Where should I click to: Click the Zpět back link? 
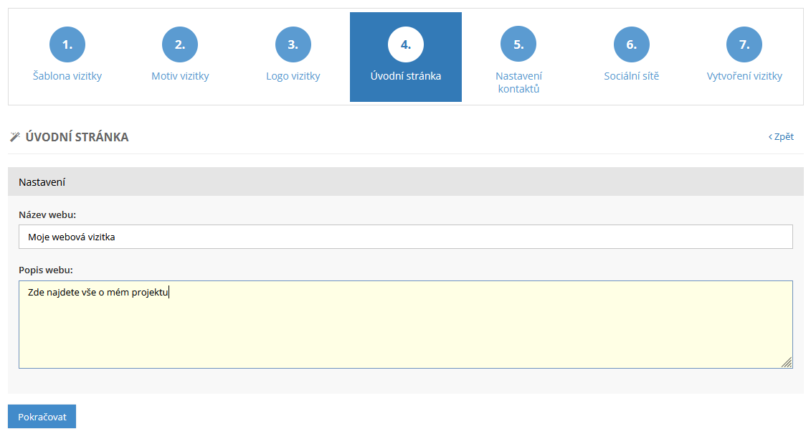(x=781, y=137)
